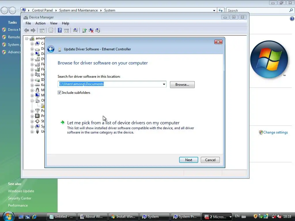Expand the Computer category in the device tree
Image resolution: width=295 pixels, height=221 pixels.
(x=32, y=44)
